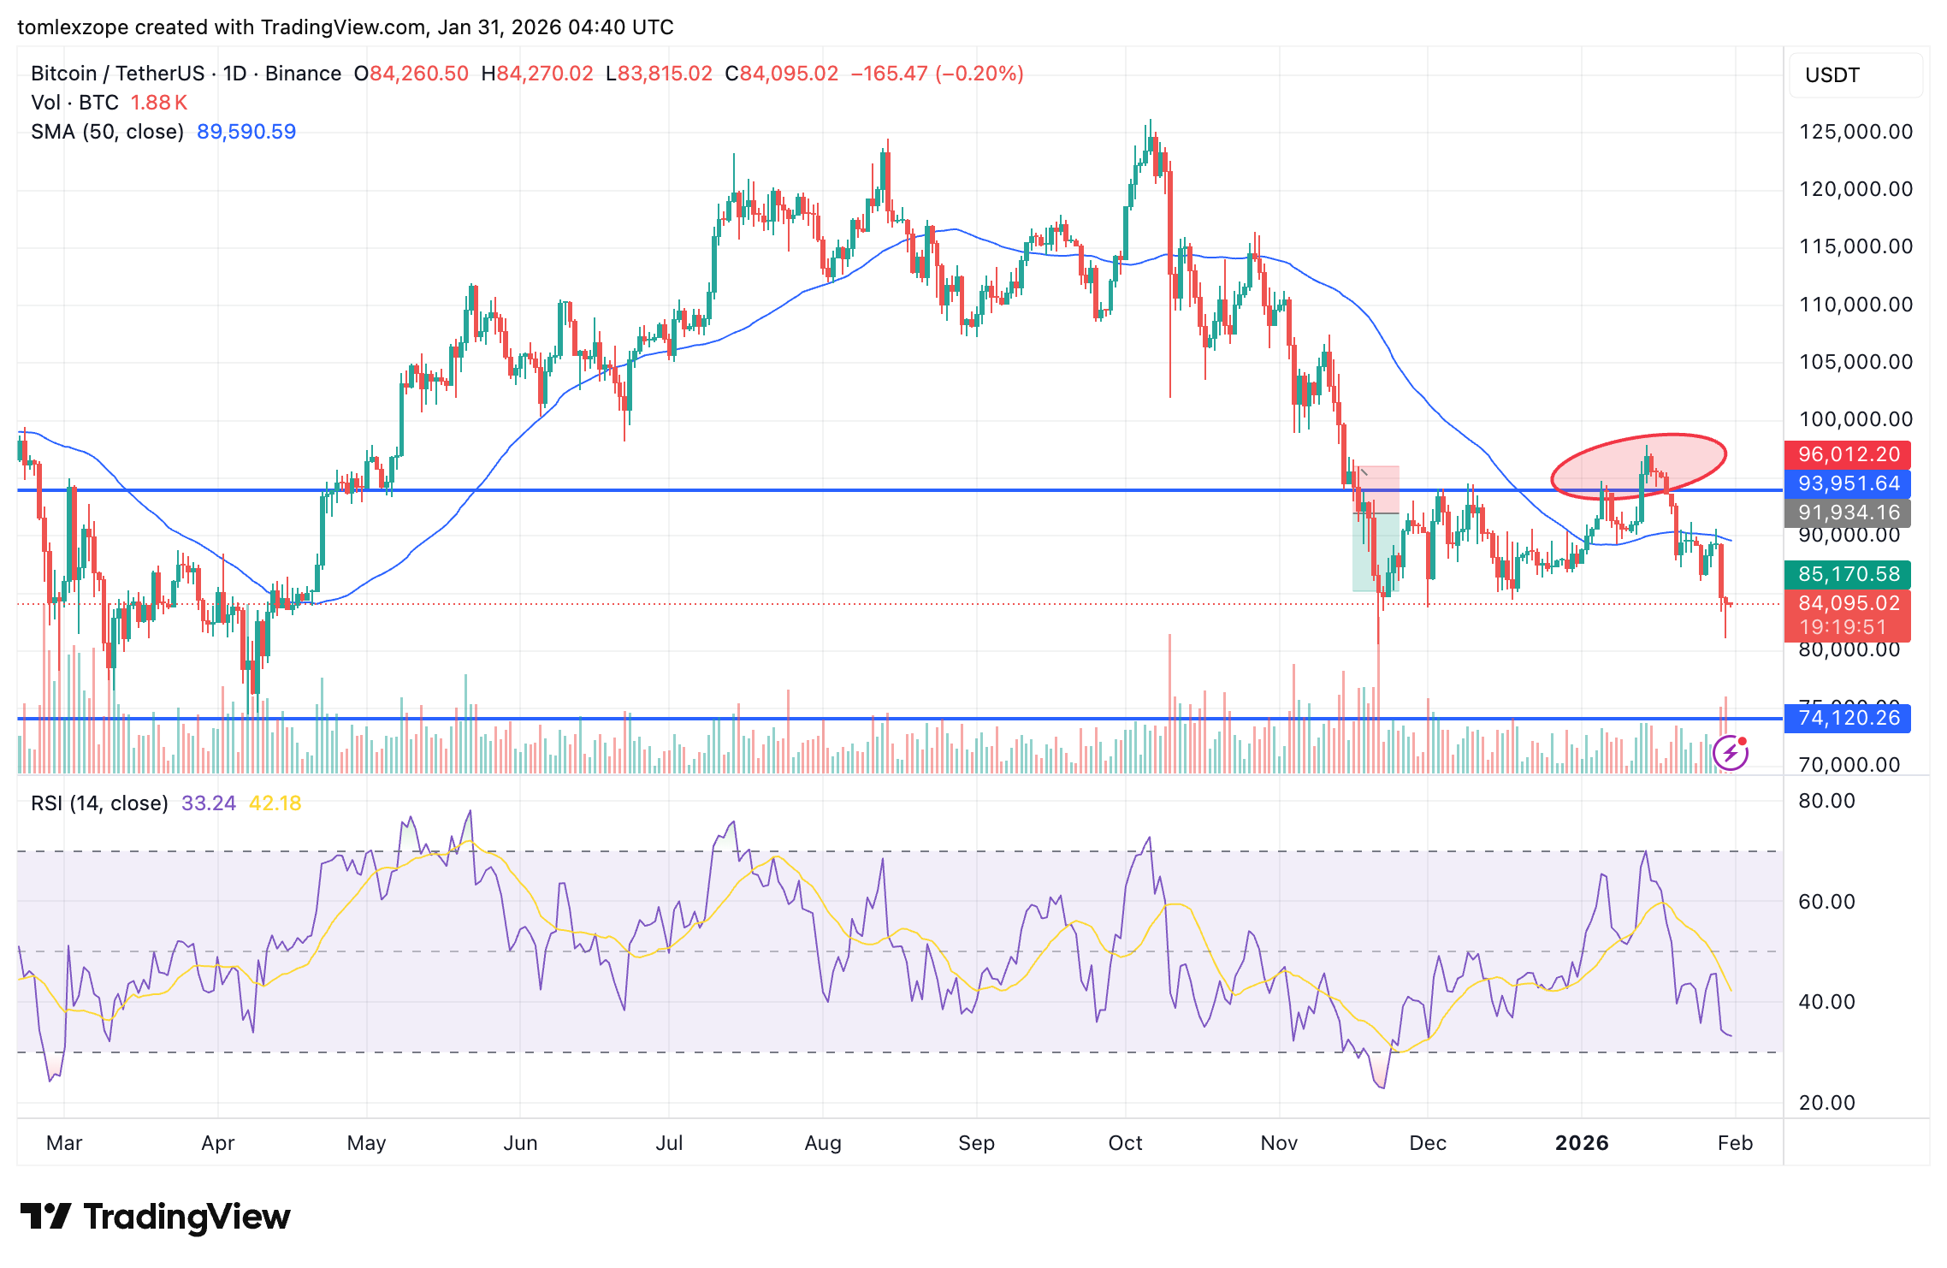This screenshot has height=1268, width=1947.
Task: Click the 84,095.02 current price label
Action: (x=1848, y=603)
